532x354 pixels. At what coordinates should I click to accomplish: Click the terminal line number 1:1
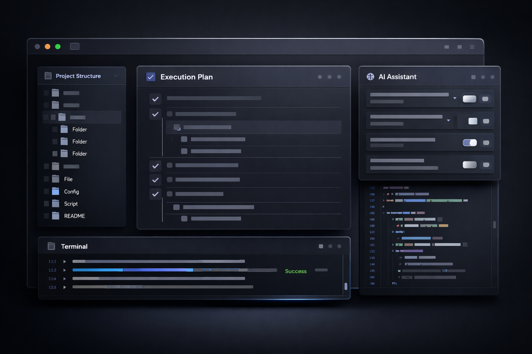point(52,261)
